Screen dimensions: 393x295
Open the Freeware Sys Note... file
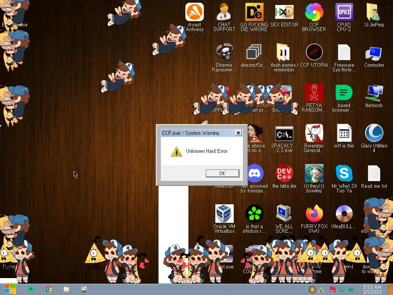click(x=344, y=58)
